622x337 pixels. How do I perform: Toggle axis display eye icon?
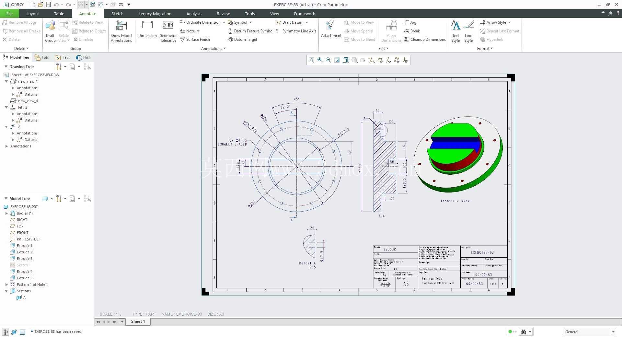tap(388, 60)
